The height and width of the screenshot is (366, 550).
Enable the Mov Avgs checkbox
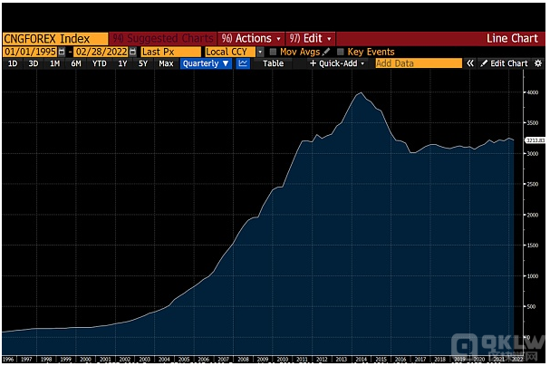click(x=275, y=53)
